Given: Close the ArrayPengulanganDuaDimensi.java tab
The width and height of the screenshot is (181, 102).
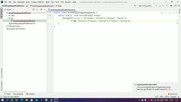Looking at the screenshot, I should point(76,9).
